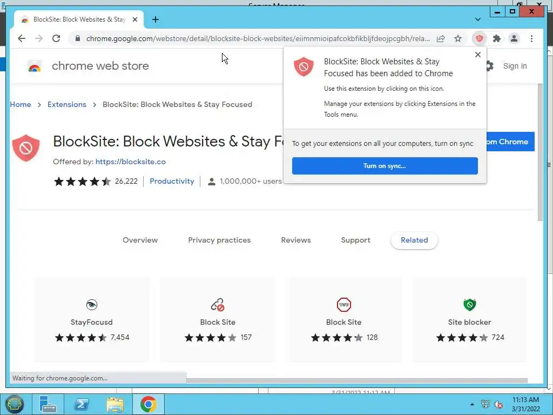Open Block Site card with 128 ratings
The width and height of the screenshot is (553, 415).
[344, 319]
